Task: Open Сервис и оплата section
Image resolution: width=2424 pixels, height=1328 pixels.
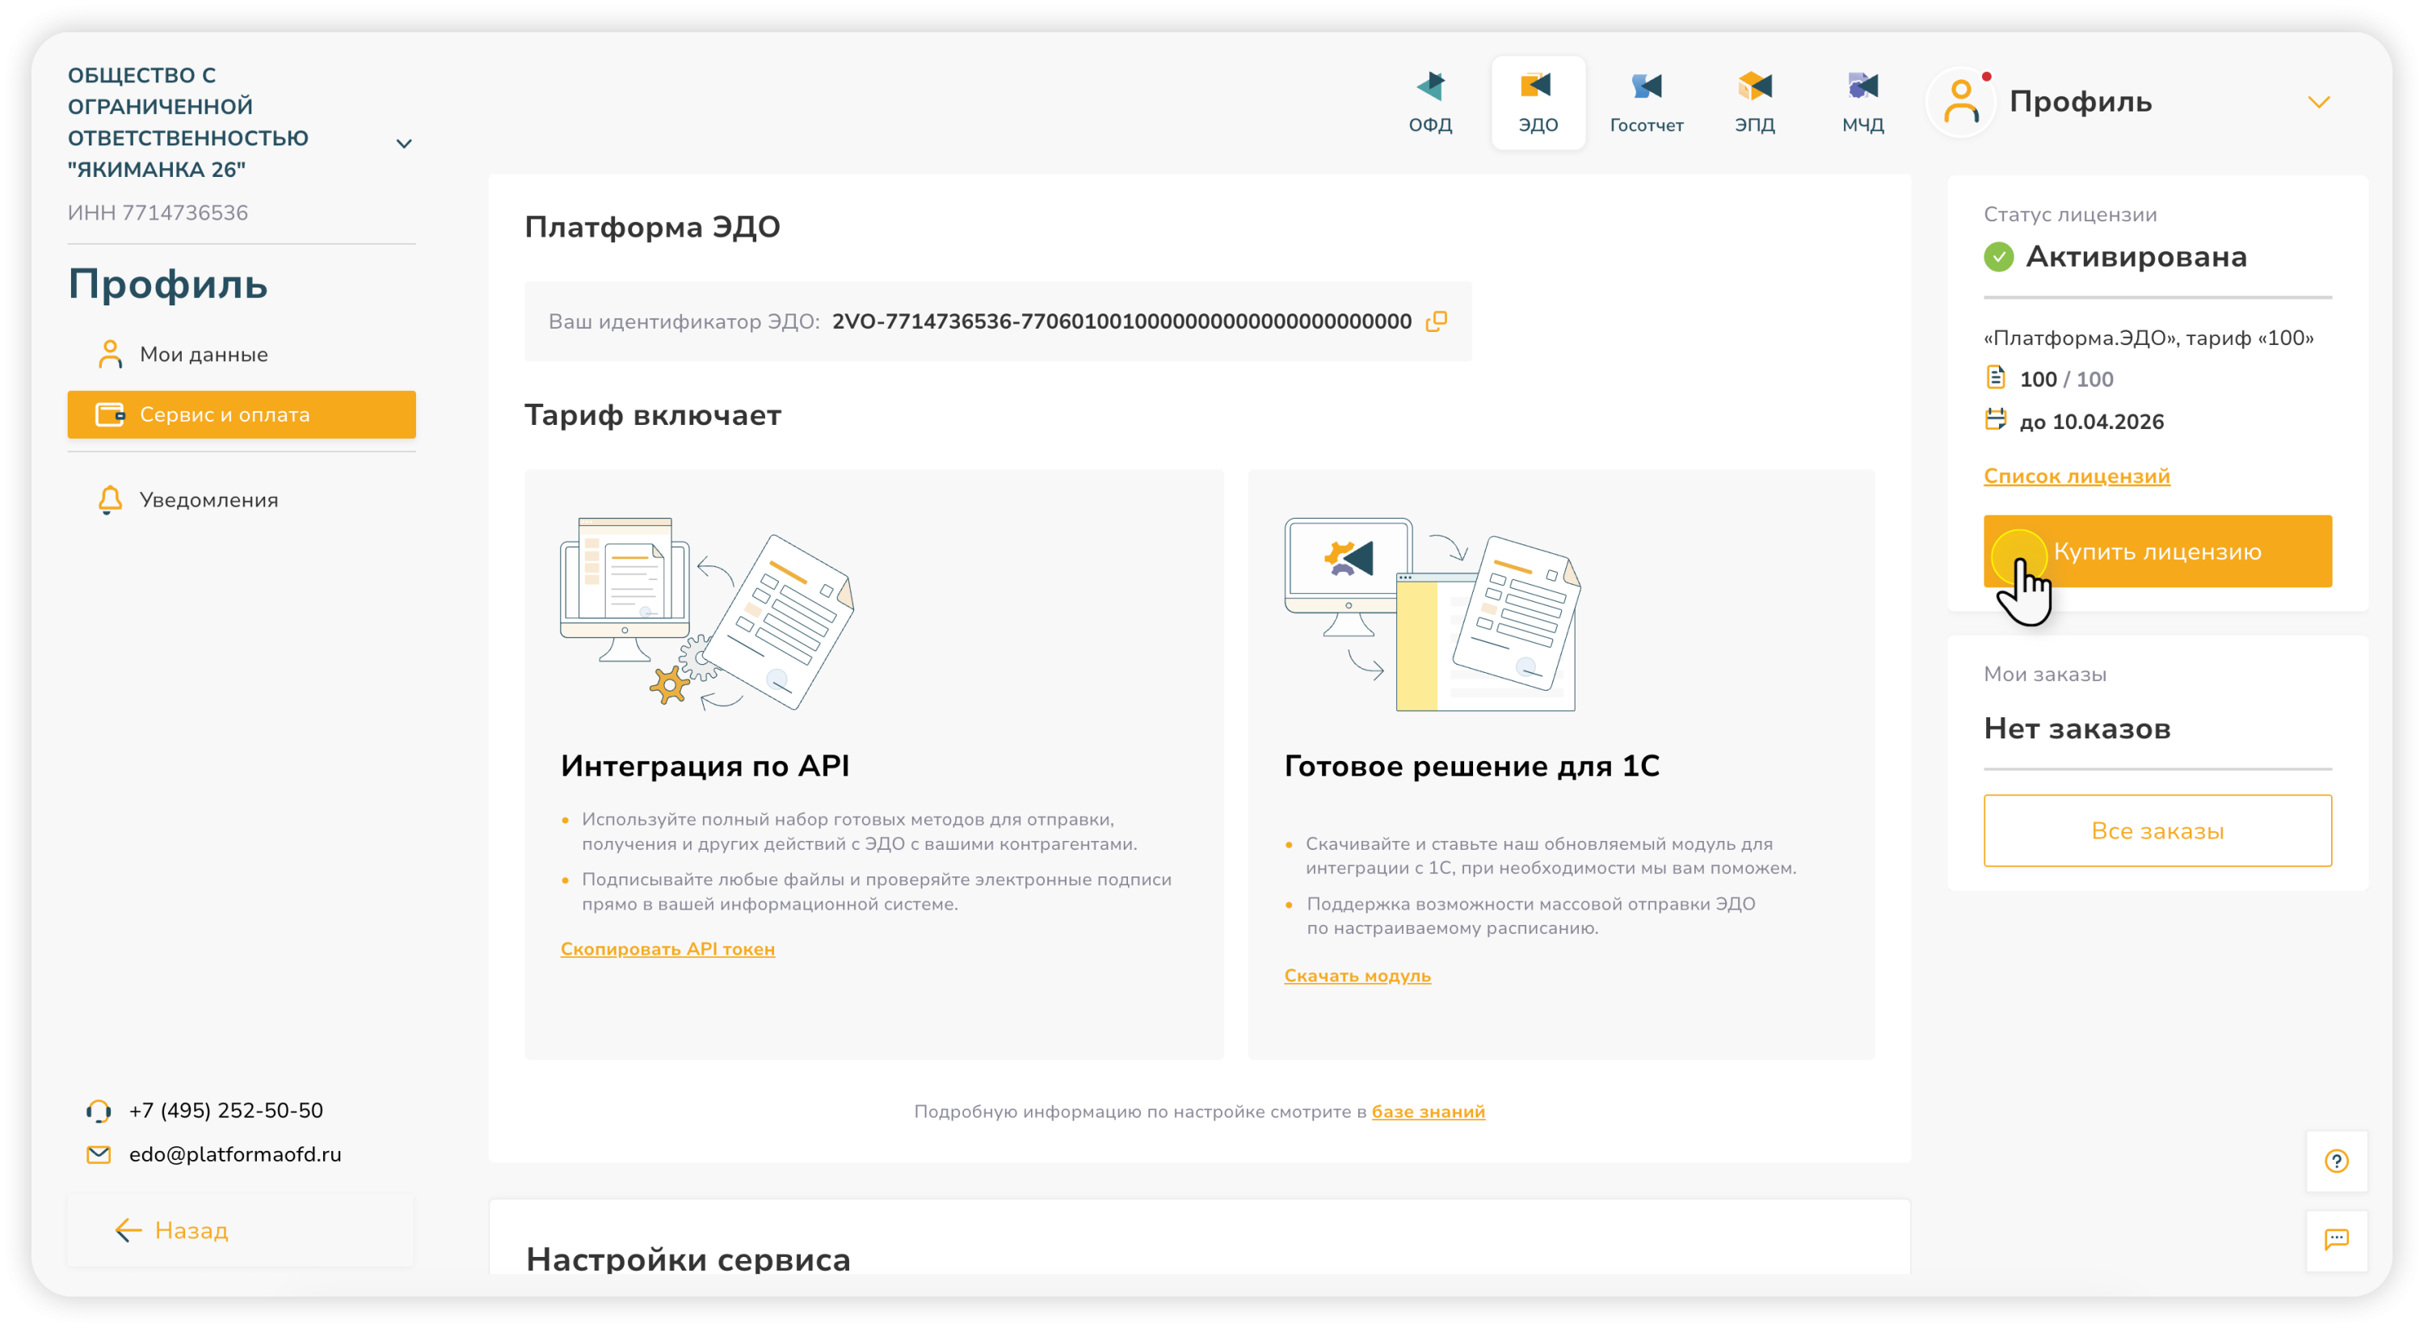Action: [x=241, y=414]
